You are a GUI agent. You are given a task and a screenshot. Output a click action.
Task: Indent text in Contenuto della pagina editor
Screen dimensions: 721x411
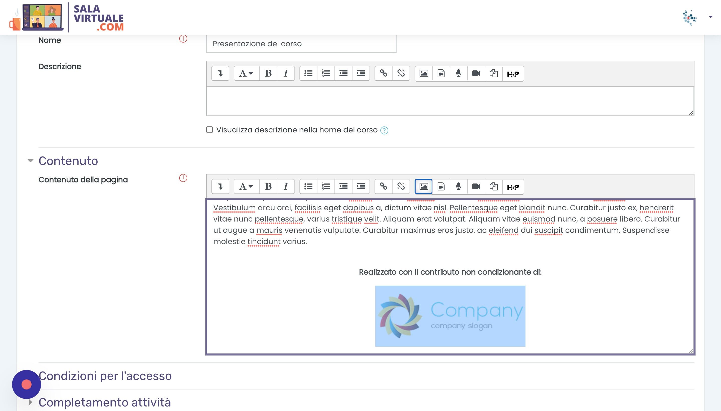coord(361,186)
